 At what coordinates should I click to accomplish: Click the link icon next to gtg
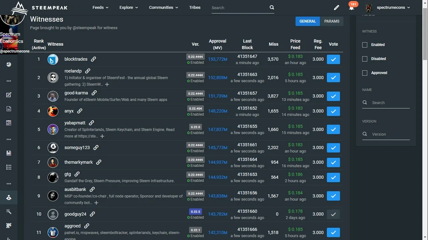(77, 174)
